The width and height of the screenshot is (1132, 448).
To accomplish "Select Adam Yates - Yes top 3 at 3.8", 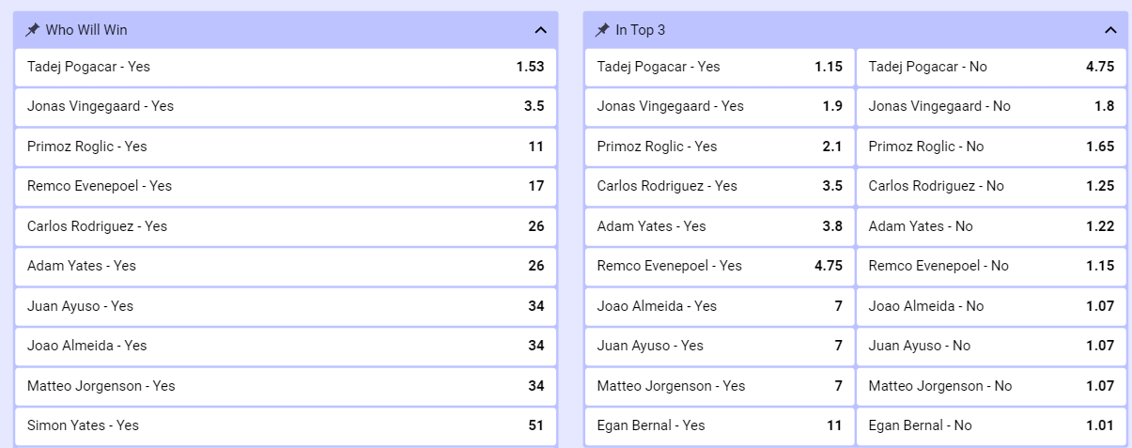I will tap(720, 226).
